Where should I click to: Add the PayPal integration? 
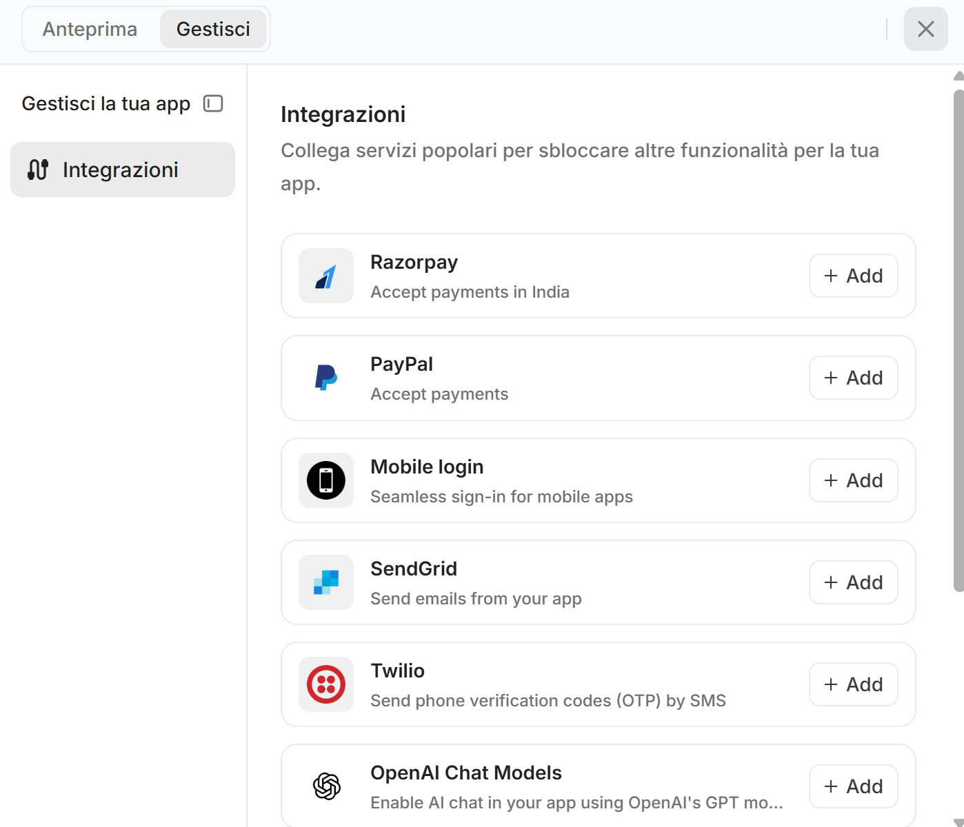(x=853, y=378)
